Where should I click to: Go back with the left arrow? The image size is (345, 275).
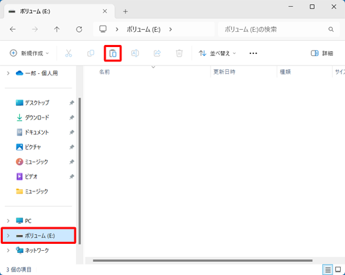pos(12,29)
